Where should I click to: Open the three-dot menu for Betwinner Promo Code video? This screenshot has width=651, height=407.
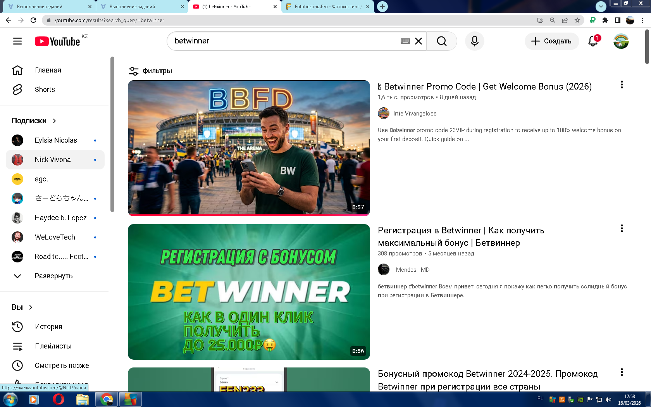(x=622, y=85)
